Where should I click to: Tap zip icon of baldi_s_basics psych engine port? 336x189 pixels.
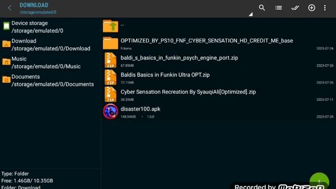click(110, 60)
